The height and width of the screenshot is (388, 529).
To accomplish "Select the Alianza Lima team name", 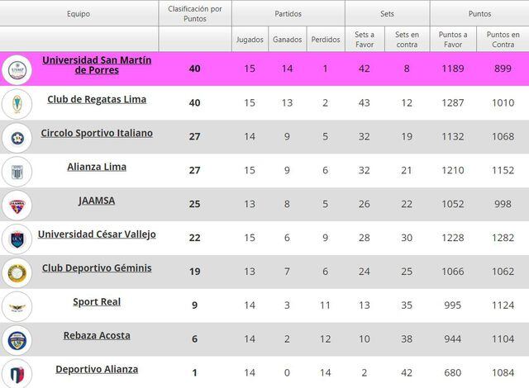I will tap(97, 167).
